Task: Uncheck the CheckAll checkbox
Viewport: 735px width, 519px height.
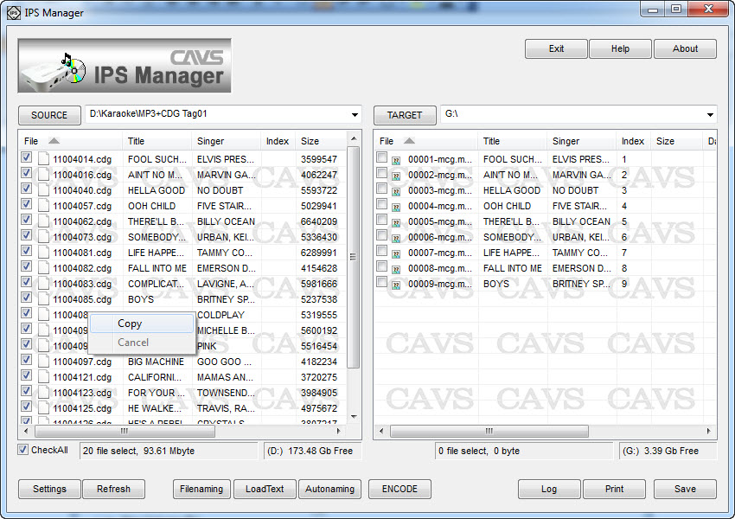Action: tap(23, 450)
